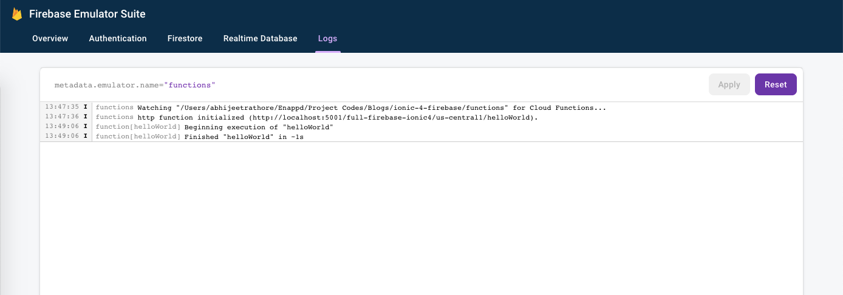Click the 13:49:06 timestamp of Finished entry
Image resolution: width=843 pixels, height=295 pixels.
[62, 137]
